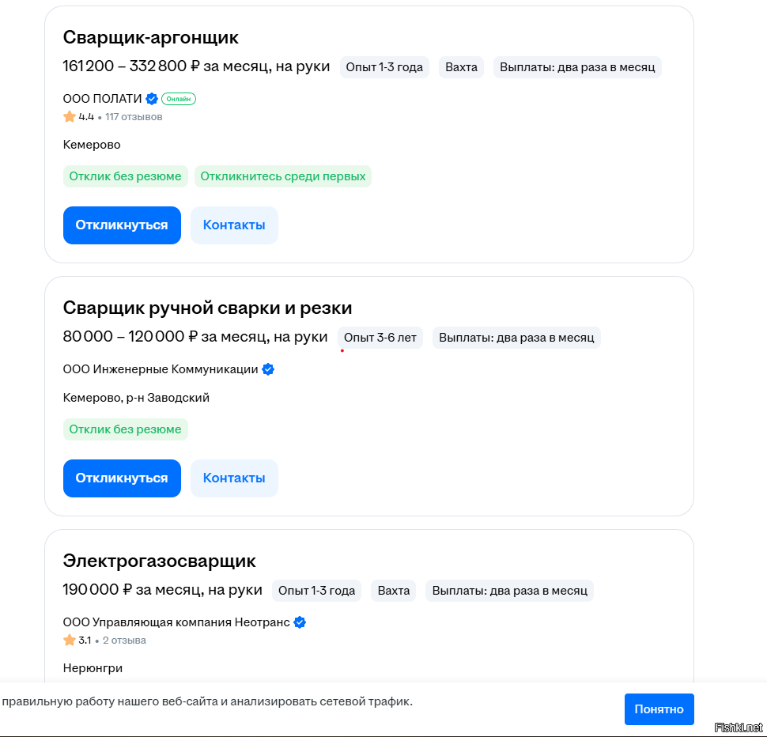The width and height of the screenshot is (767, 737).
Task: Open the Сварщик-аргонщик vacancy title
Action: 150,37
